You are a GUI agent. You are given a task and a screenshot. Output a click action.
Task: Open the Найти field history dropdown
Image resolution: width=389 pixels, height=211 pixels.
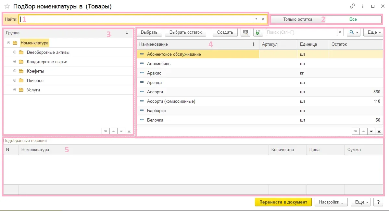point(256,19)
